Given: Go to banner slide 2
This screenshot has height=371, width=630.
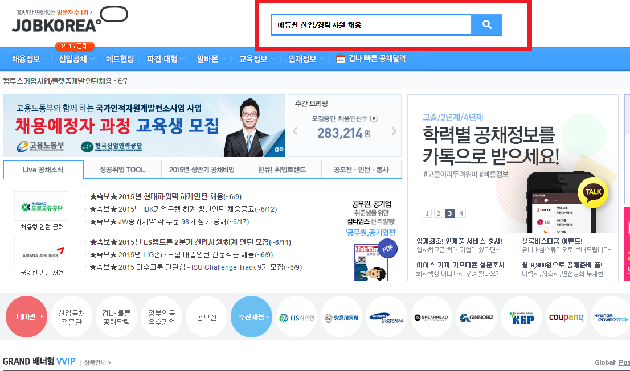Looking at the screenshot, I should tap(439, 213).
